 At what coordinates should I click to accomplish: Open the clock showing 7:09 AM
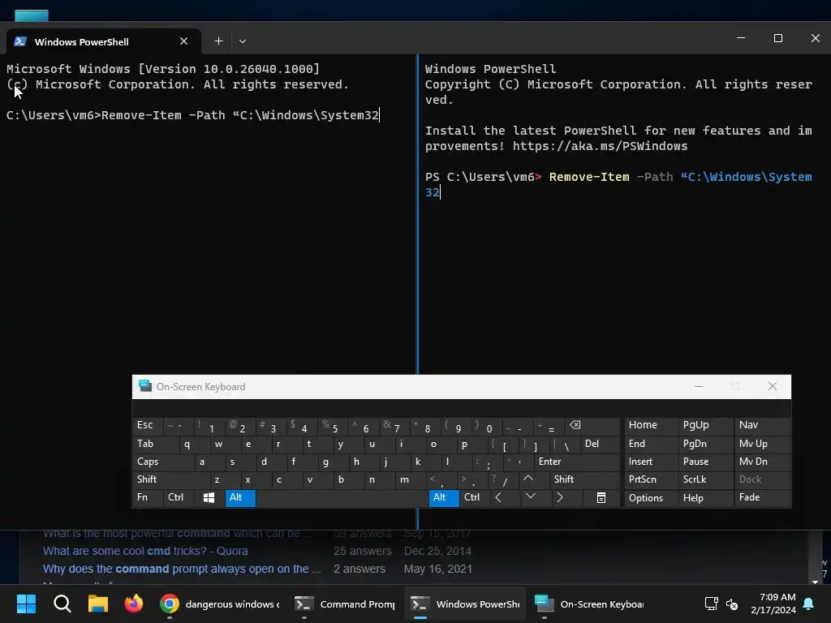click(x=773, y=604)
